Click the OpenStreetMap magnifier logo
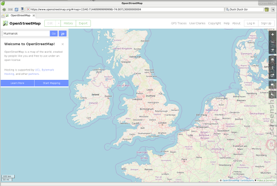277x186 pixels. click(x=5, y=23)
